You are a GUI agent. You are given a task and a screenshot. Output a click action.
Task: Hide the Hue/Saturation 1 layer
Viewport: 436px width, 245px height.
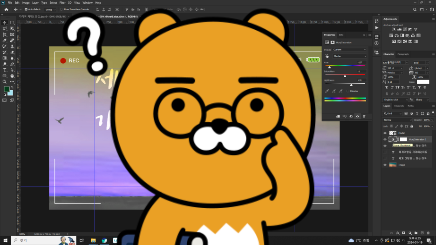(385, 139)
